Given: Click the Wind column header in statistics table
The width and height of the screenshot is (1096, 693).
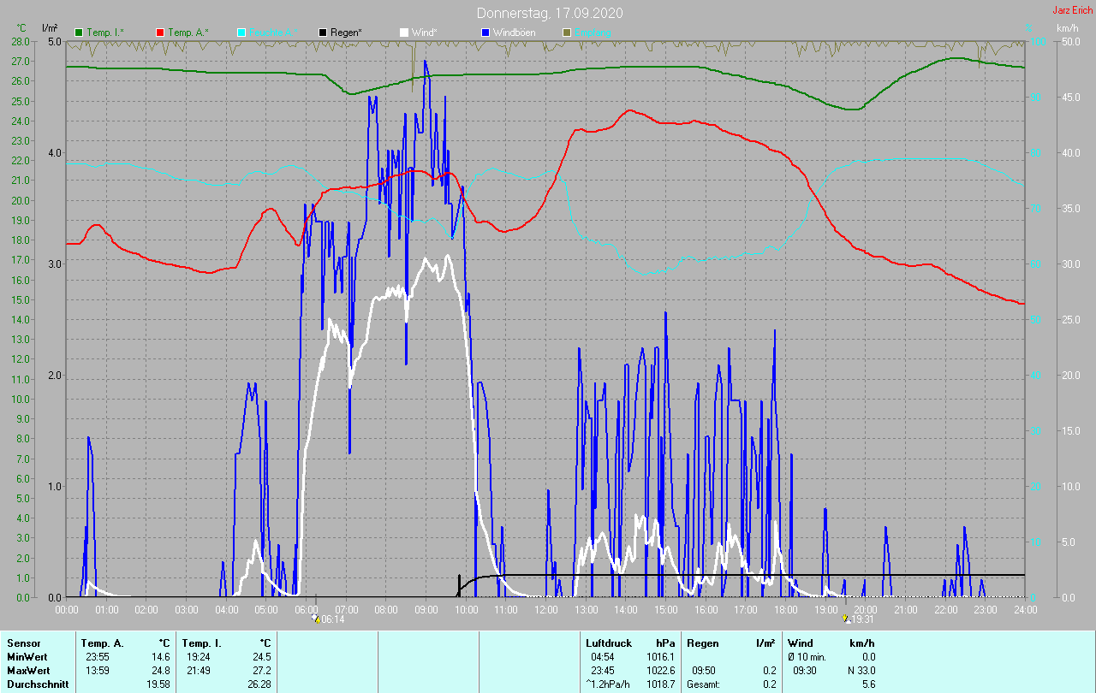Looking at the screenshot, I should tap(801, 643).
